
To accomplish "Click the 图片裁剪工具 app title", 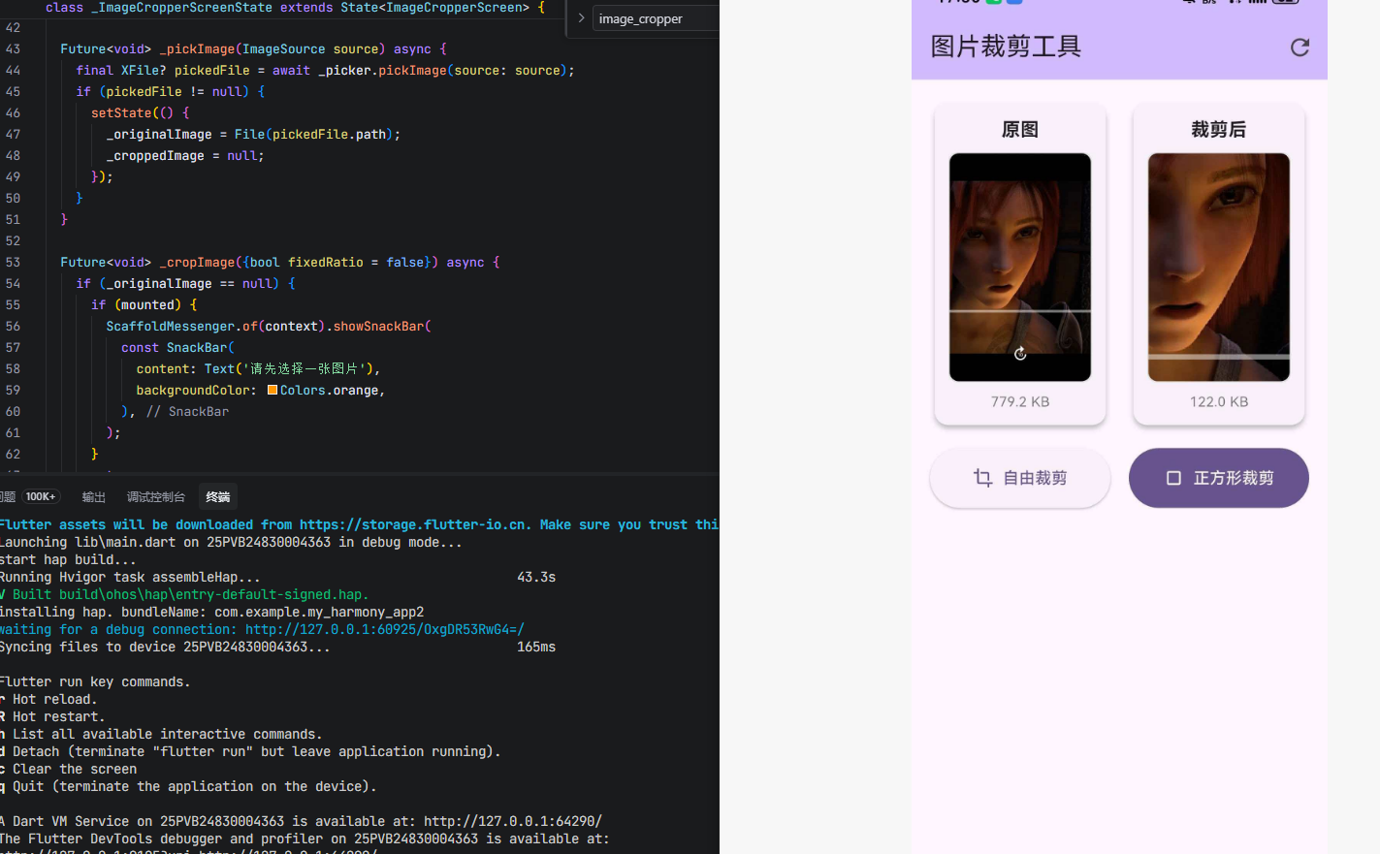I will tap(1006, 47).
